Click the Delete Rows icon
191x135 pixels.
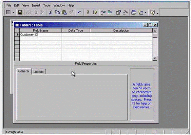110,13
